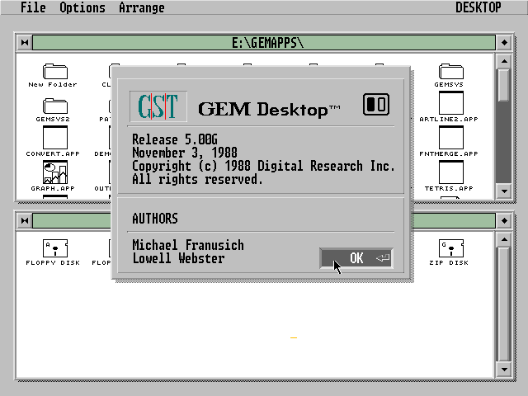Click the E:\GEMAPPS\ title bar
Screen dimensions: 528x396
tap(264, 42)
